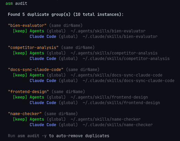Click path ~/.claude/skills/bien-evaluator
This screenshot has height=141, width=180.
[120, 37]
